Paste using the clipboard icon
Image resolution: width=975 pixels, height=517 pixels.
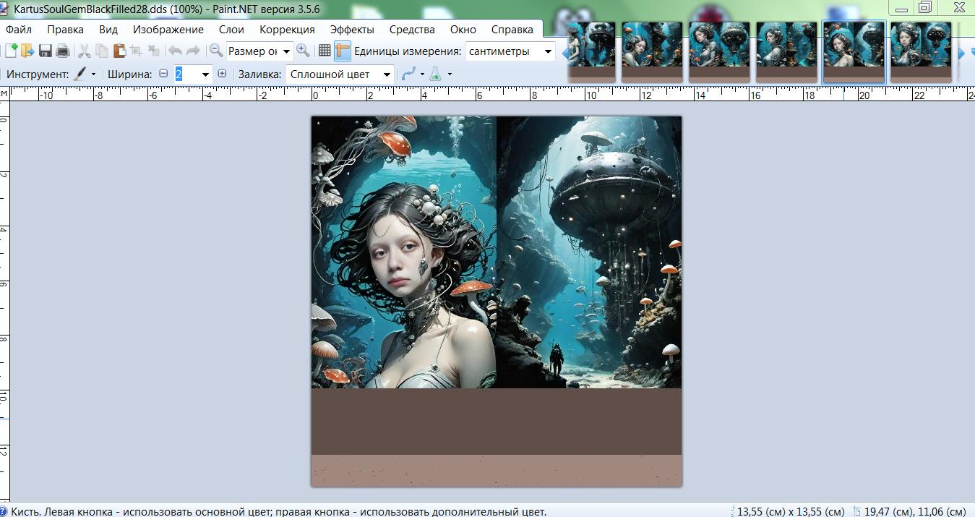[119, 51]
